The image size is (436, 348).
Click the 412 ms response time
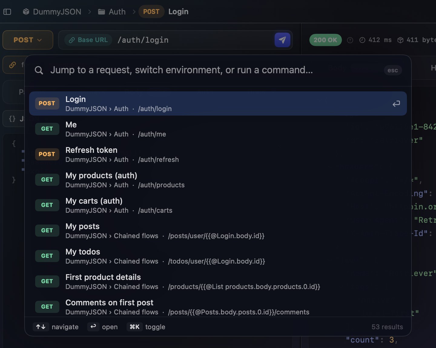380,40
